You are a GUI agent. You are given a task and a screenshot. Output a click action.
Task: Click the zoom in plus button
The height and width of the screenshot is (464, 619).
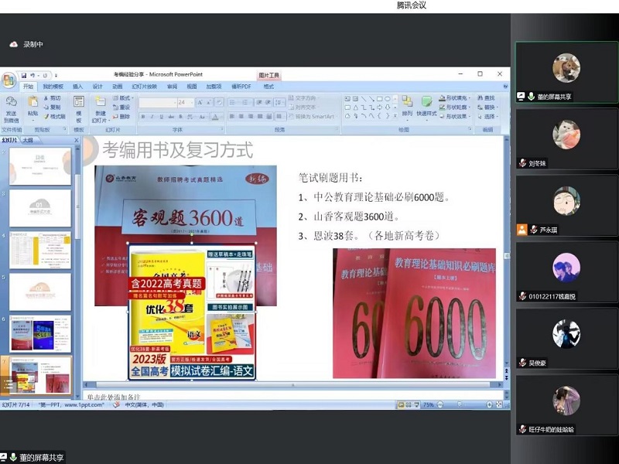(489, 404)
